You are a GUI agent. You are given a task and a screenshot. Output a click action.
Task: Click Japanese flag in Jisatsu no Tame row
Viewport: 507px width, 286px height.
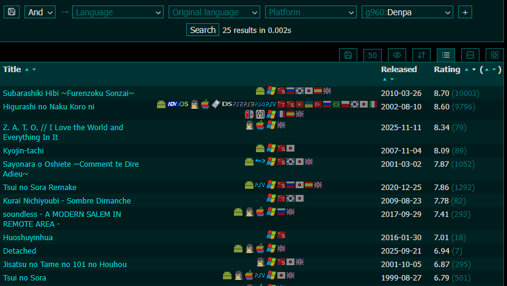coord(290,262)
